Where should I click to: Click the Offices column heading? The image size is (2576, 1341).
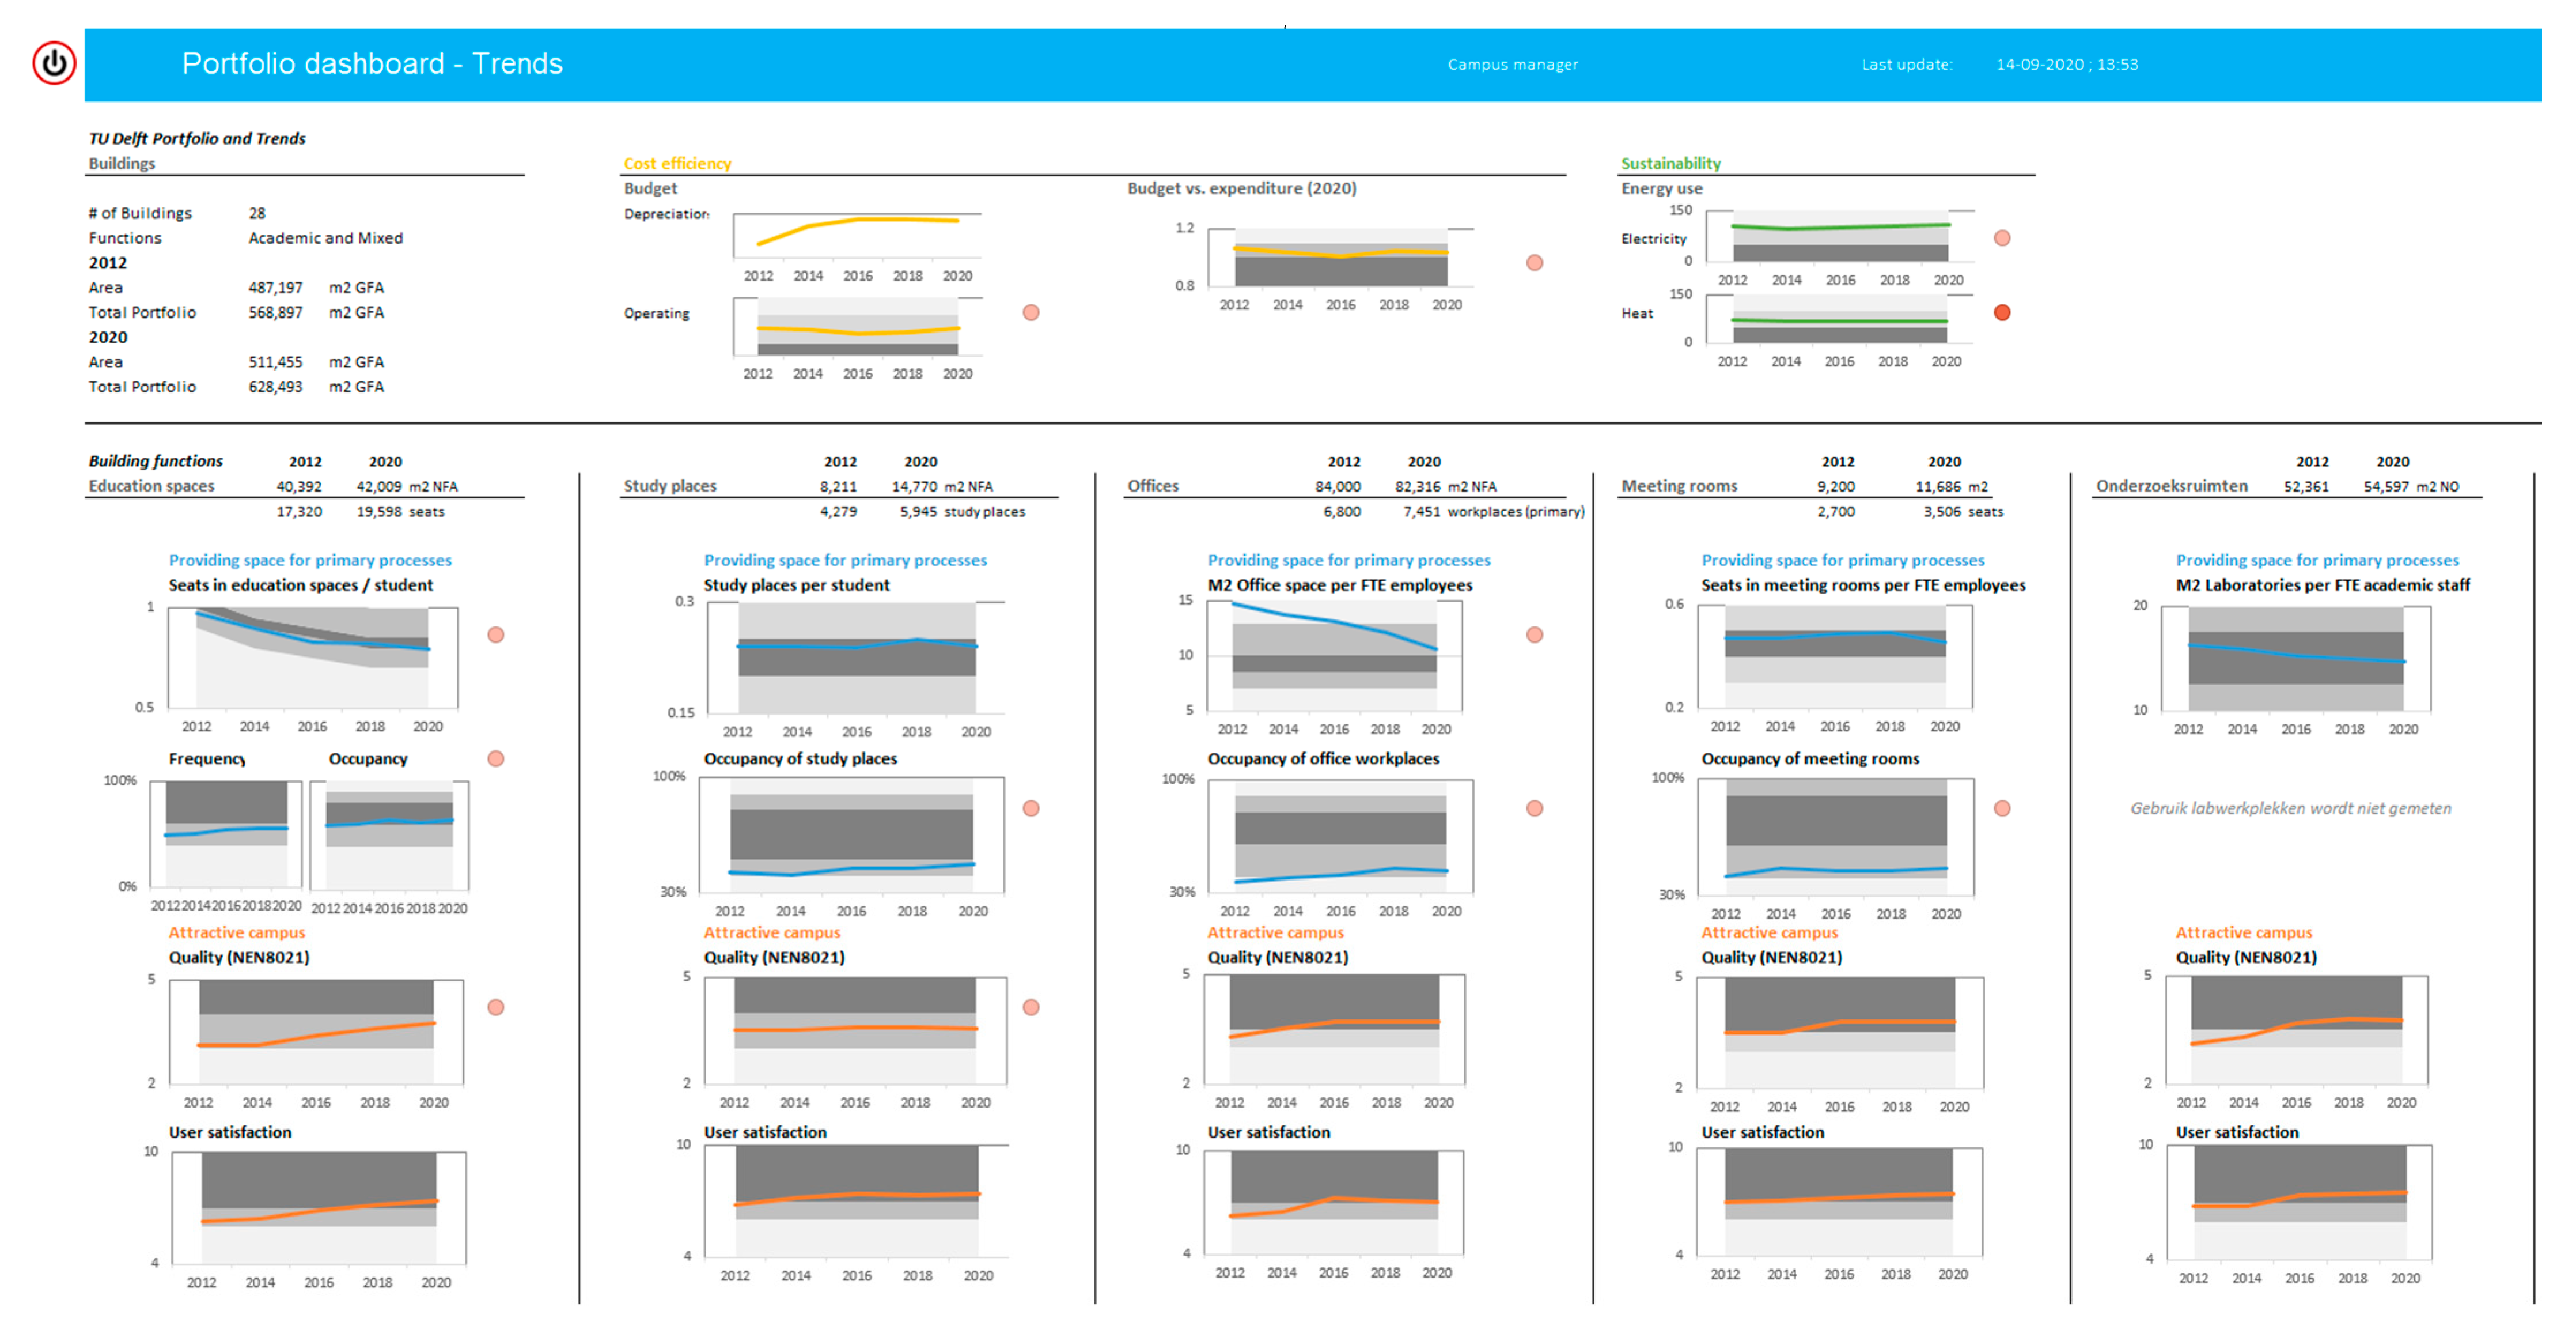[1152, 485]
